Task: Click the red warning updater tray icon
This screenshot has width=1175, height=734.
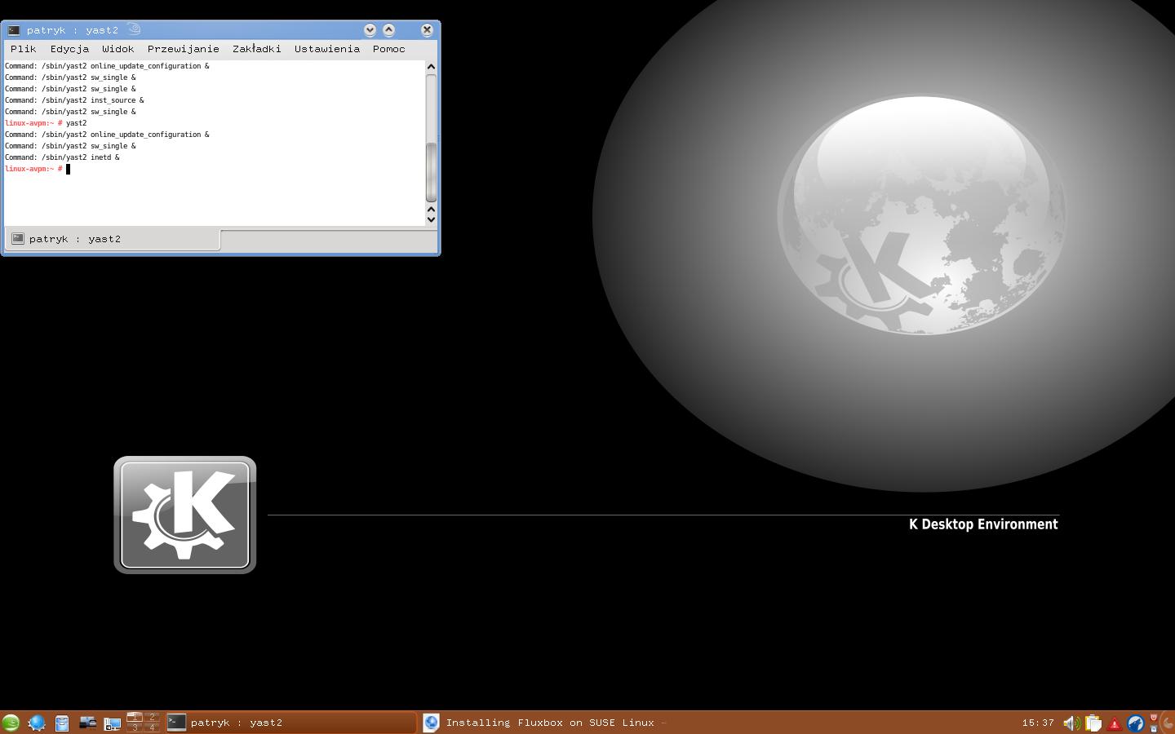Action: tap(1115, 723)
